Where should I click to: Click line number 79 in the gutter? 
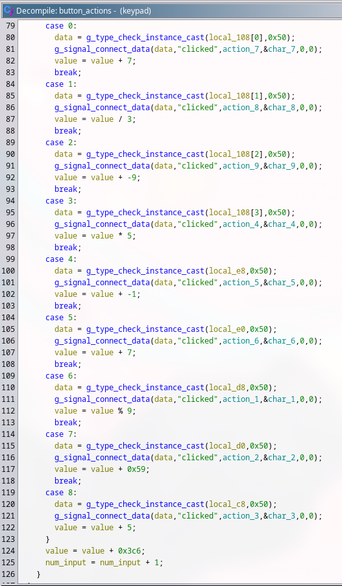(x=8, y=26)
